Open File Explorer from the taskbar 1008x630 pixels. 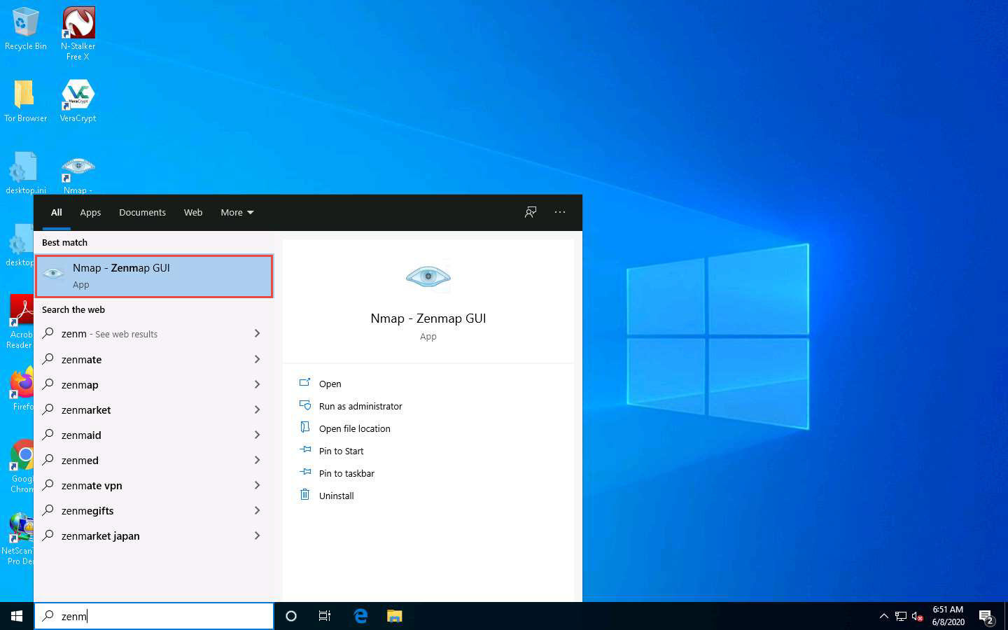coord(395,616)
